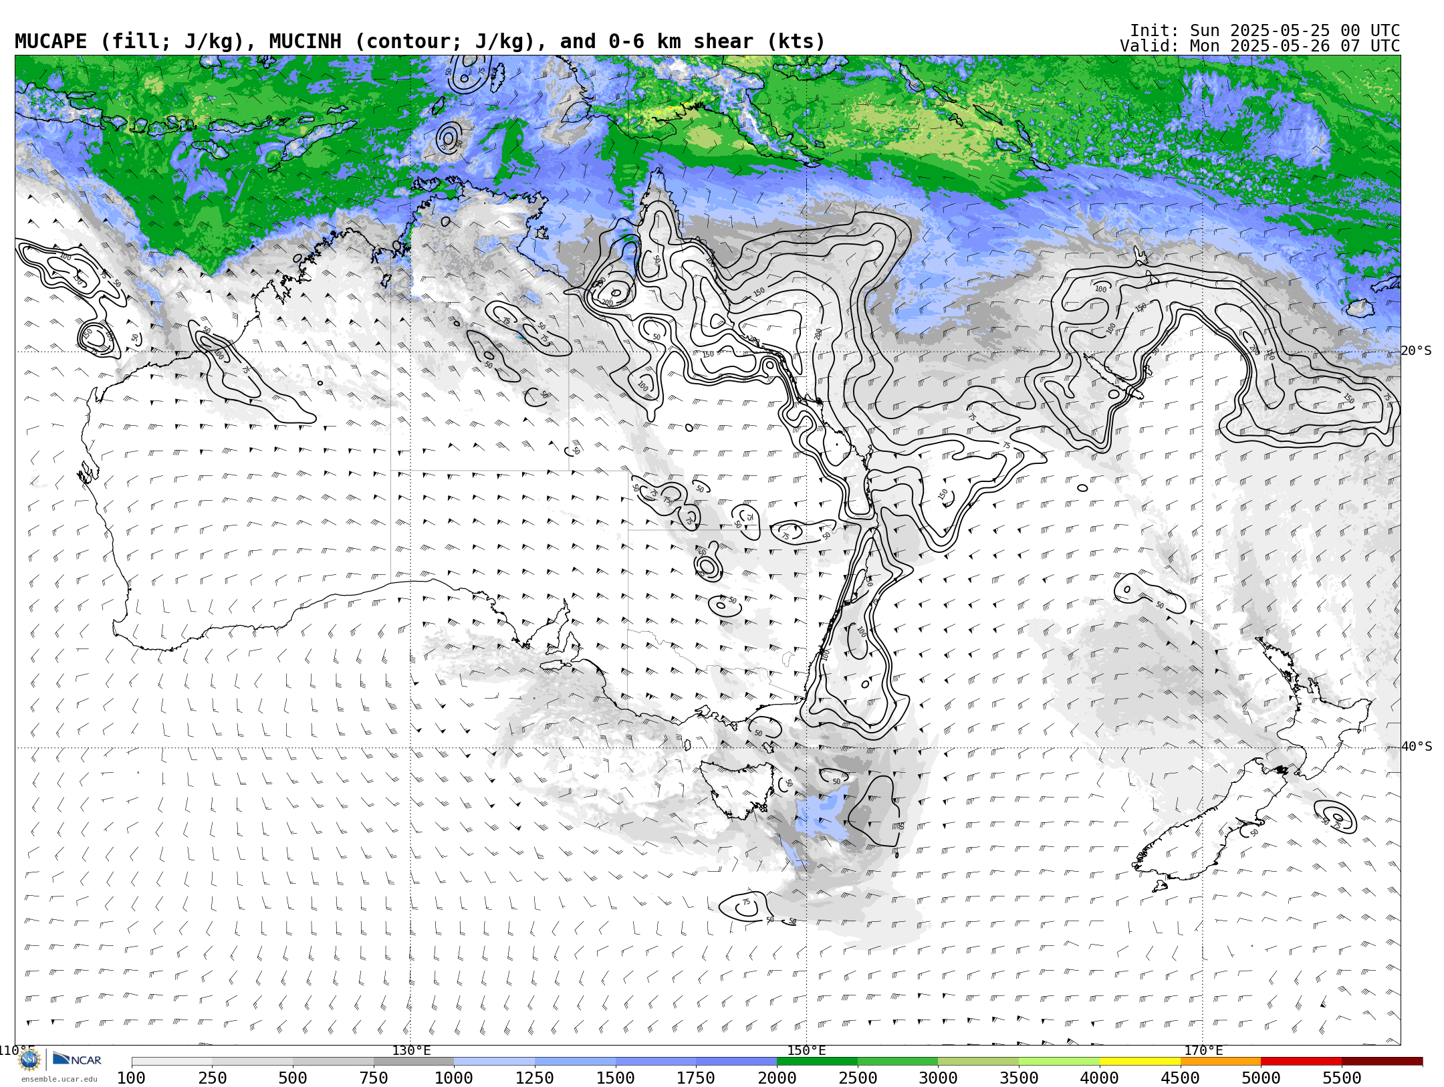Screen dimensions: 1444x1087
Task: Click the colorbar label 500
Action: click(x=293, y=1078)
